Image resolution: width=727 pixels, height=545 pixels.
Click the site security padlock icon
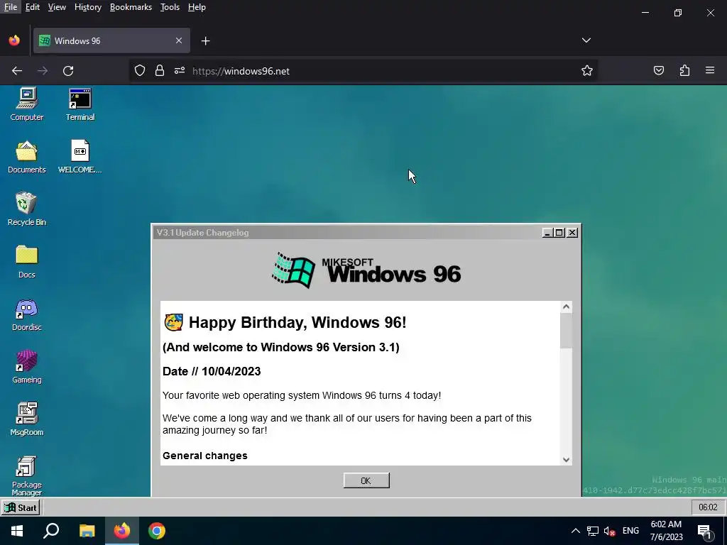160,70
